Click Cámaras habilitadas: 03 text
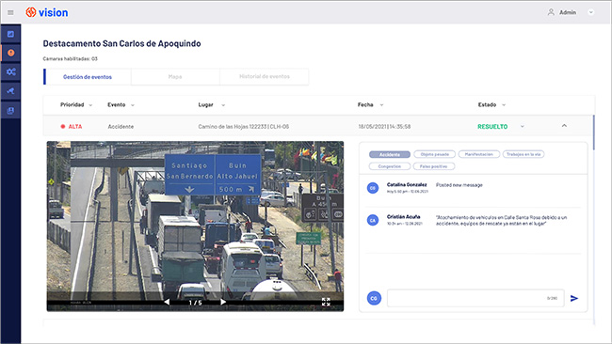The height and width of the screenshot is (344, 612). pos(71,59)
